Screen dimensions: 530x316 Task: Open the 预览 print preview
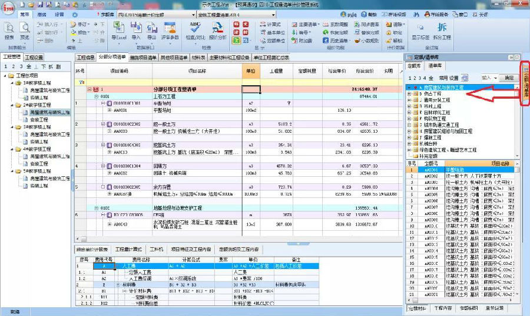tap(25, 29)
